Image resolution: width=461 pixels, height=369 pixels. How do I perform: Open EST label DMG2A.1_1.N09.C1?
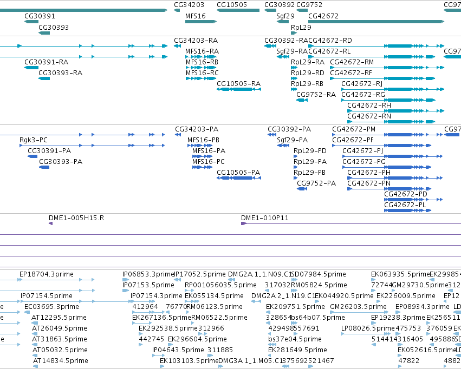(x=259, y=274)
